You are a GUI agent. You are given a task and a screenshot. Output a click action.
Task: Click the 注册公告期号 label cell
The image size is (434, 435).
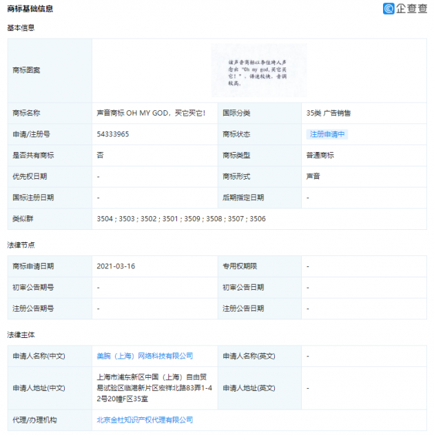(50, 308)
